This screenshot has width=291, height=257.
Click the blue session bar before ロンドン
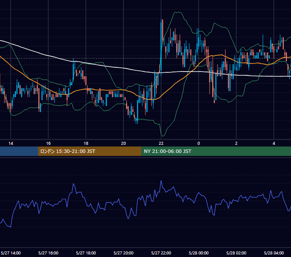pyautogui.click(x=19, y=151)
